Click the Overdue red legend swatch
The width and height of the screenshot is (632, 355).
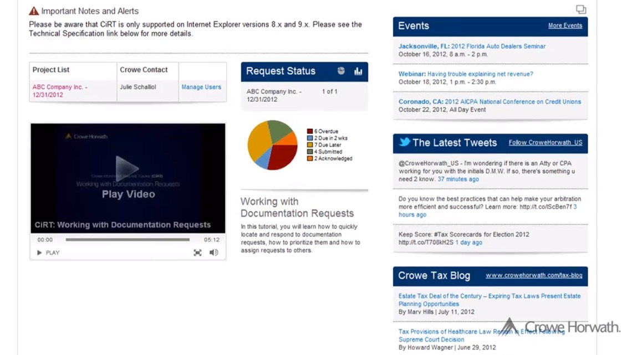click(310, 131)
